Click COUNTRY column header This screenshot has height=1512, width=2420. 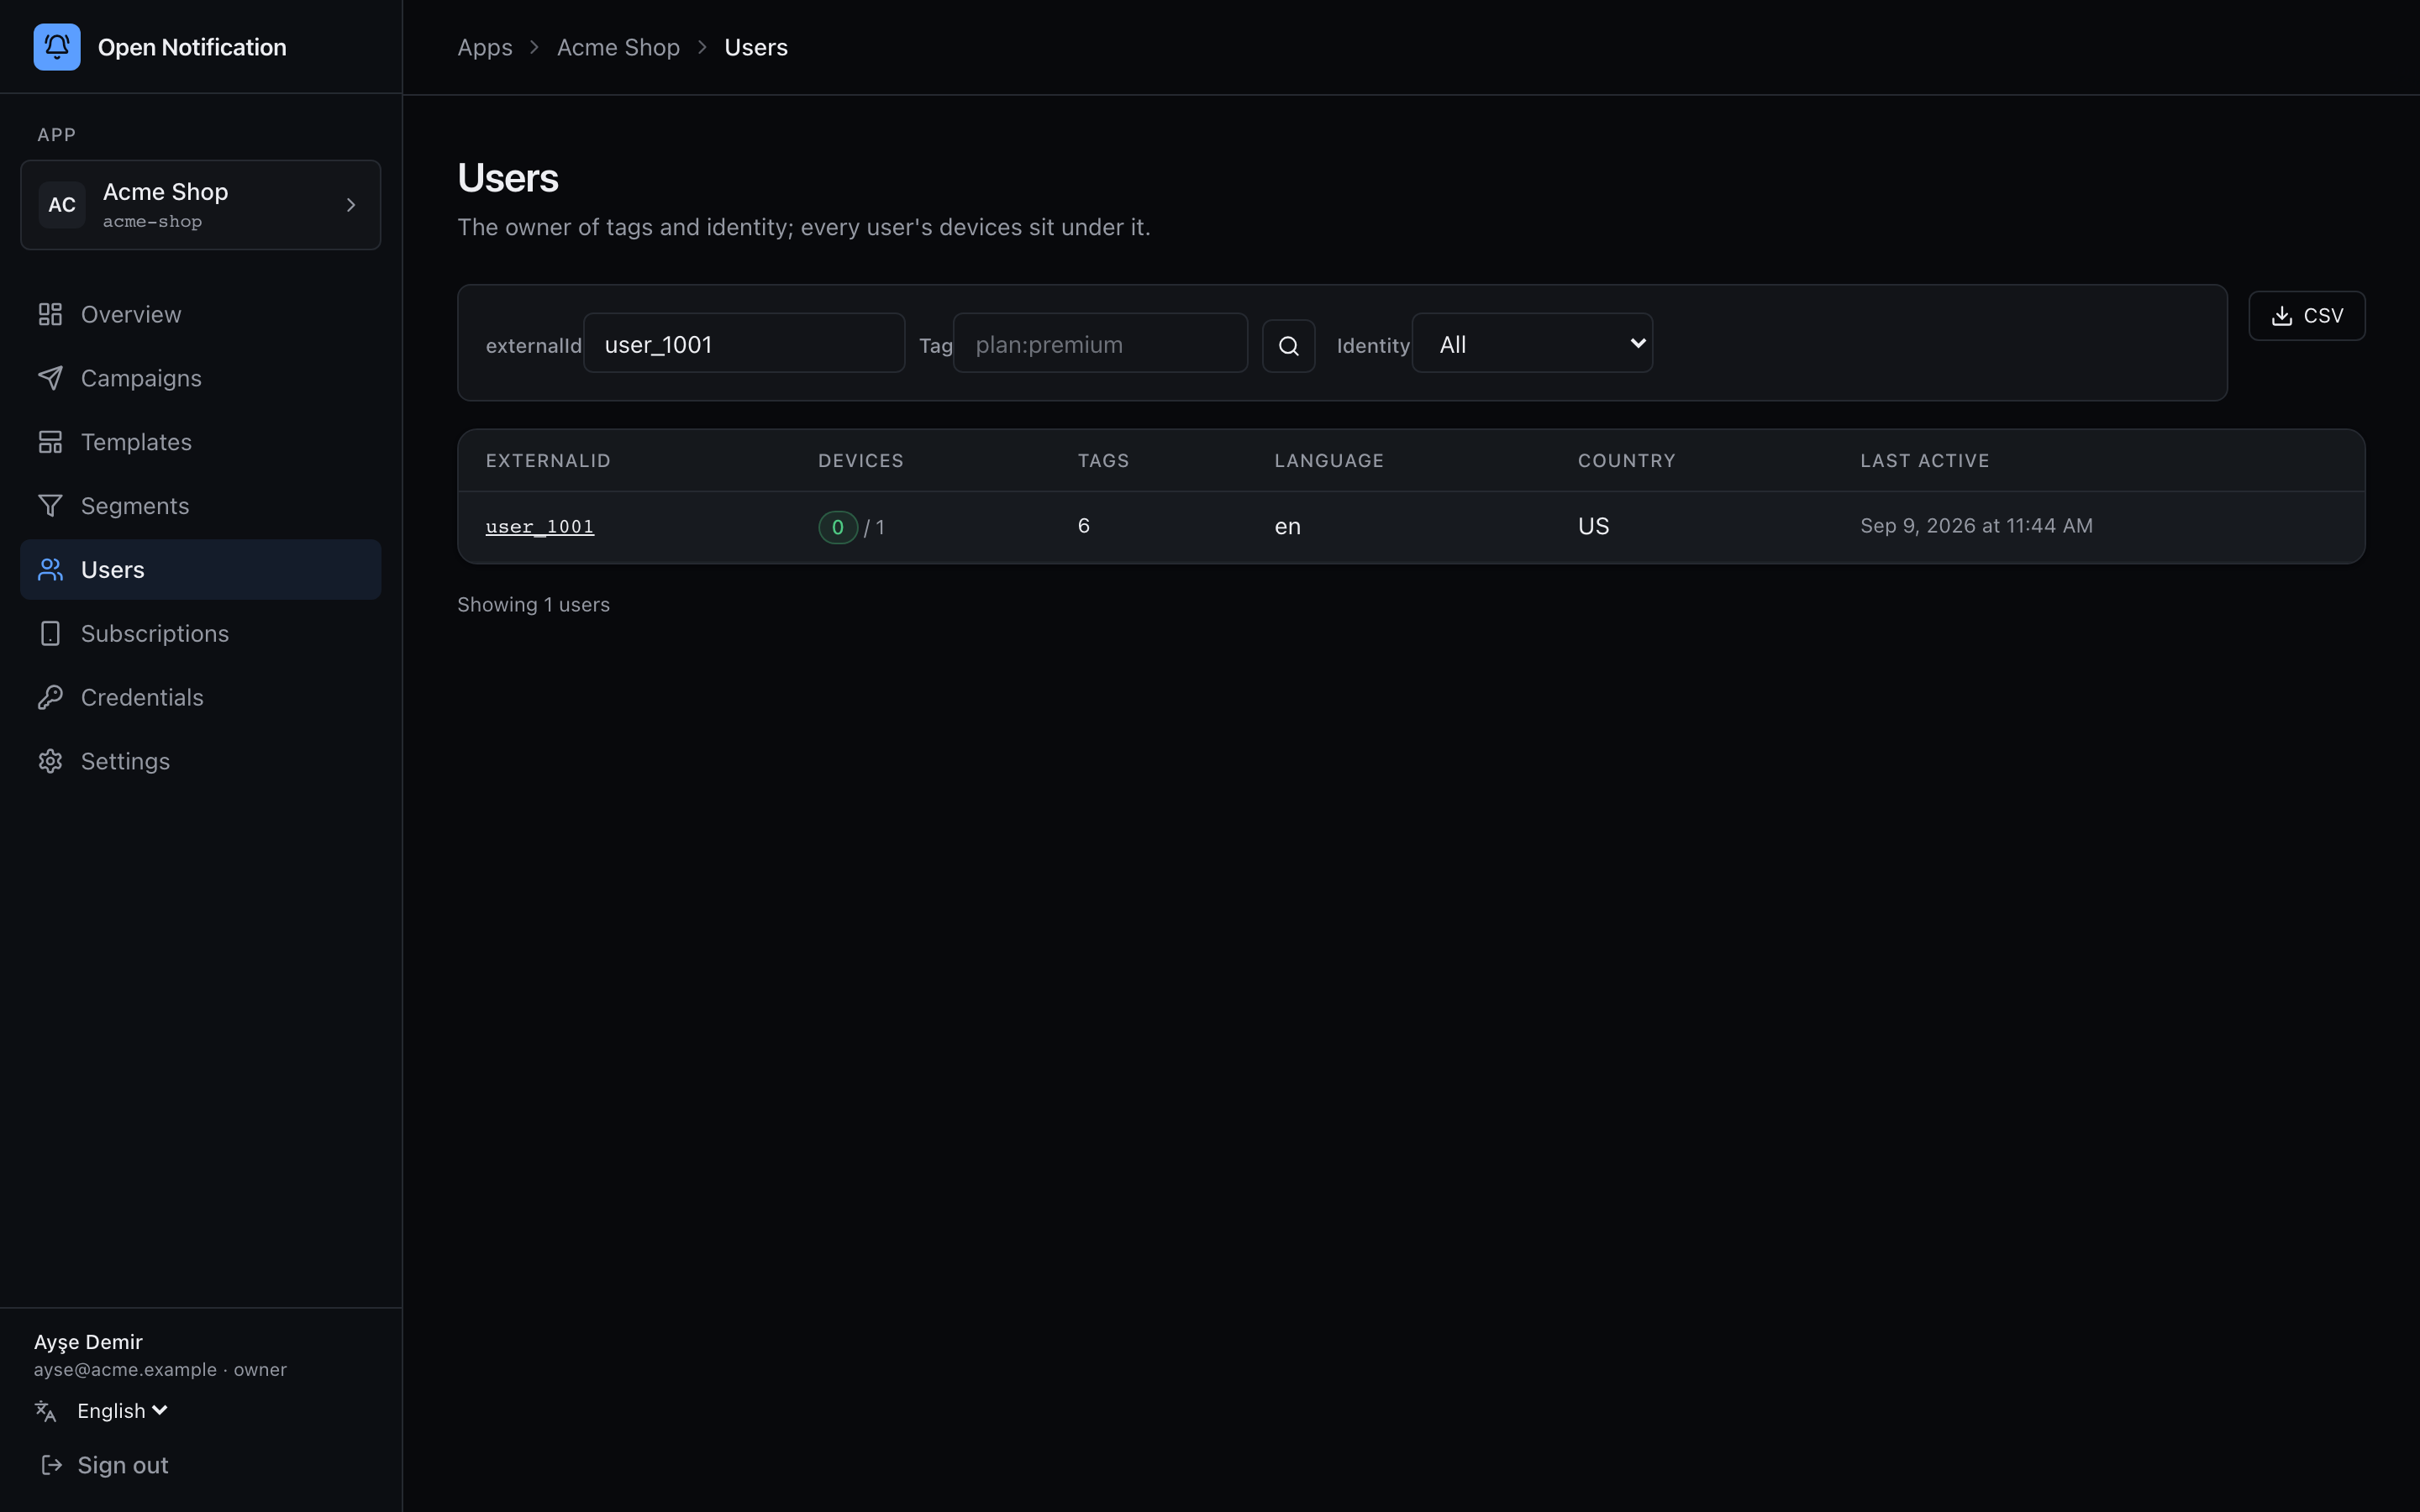(x=1627, y=461)
